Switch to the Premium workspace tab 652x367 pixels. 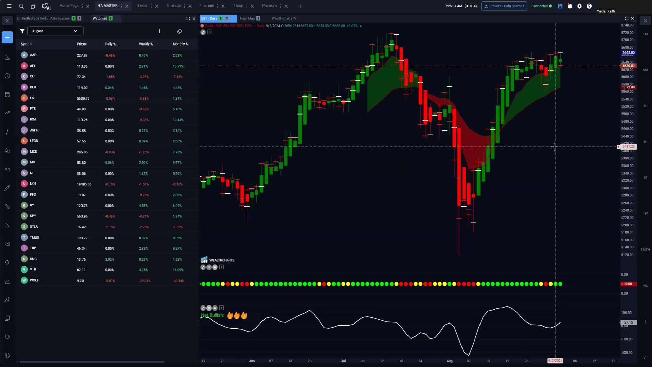(269, 6)
